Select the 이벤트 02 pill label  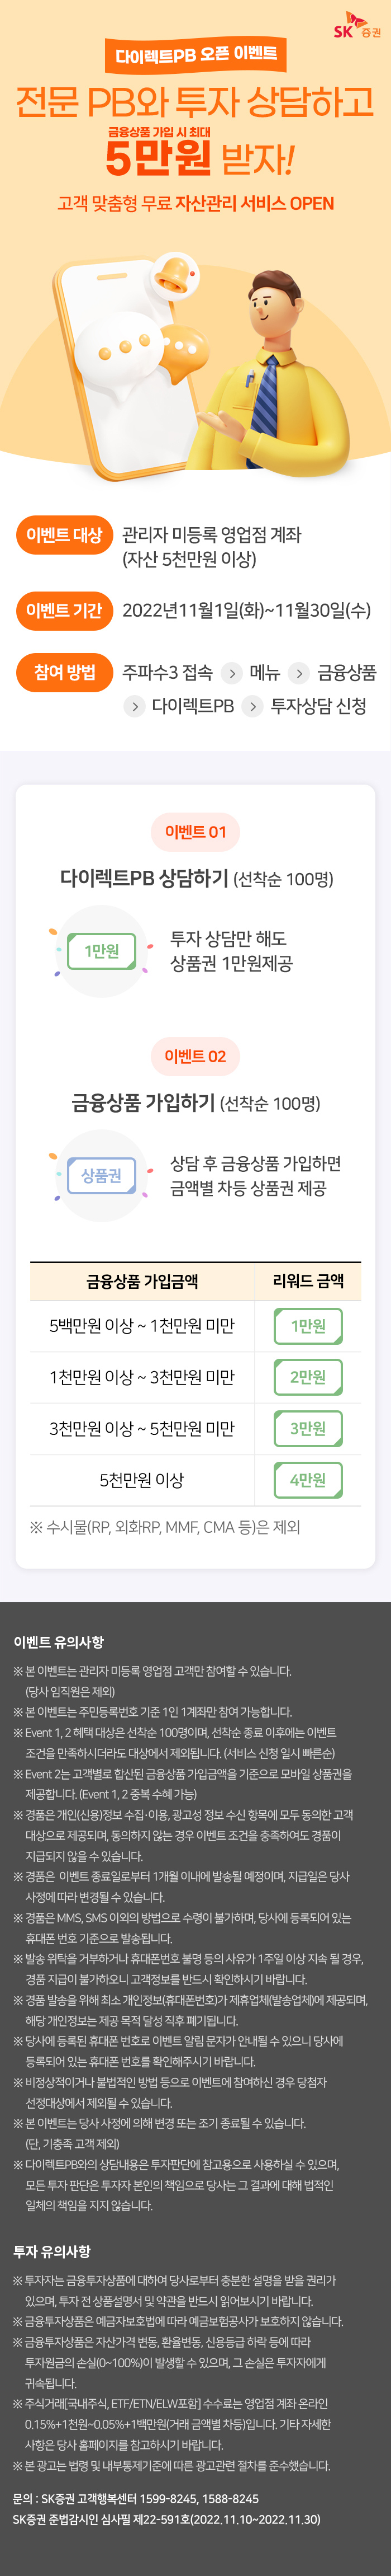click(195, 1056)
